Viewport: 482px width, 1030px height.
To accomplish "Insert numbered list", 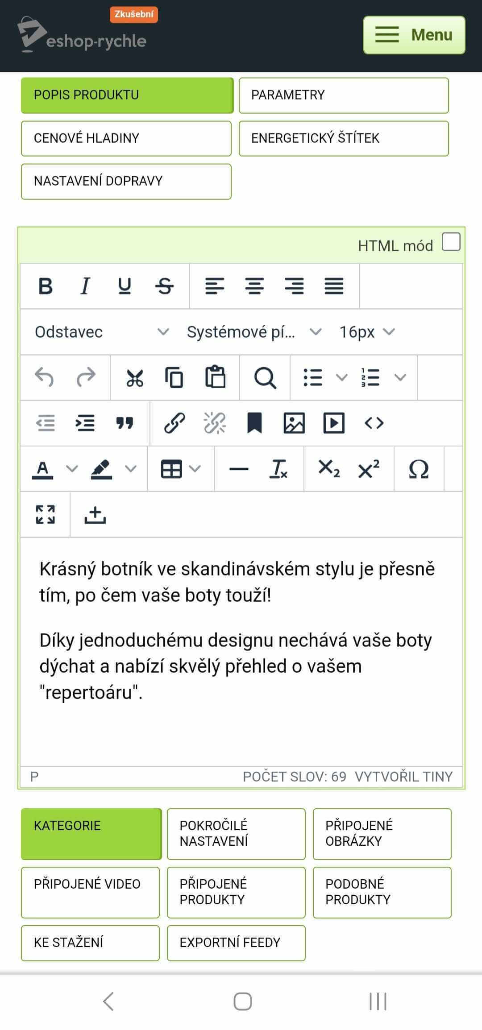I will point(370,377).
